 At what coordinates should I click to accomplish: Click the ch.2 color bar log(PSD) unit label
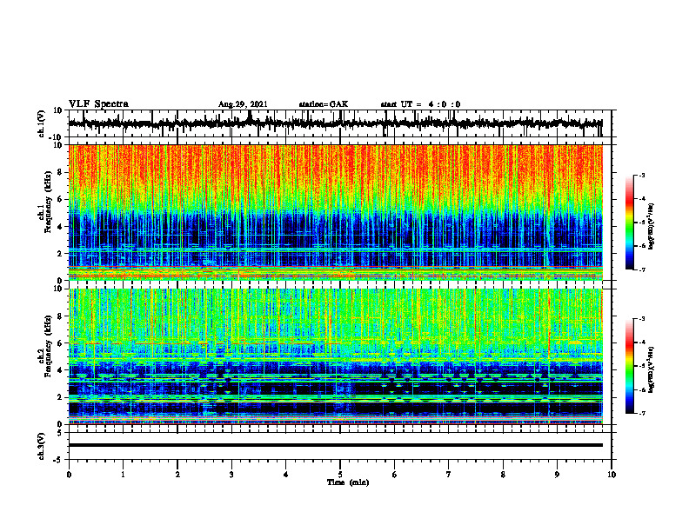coord(652,369)
